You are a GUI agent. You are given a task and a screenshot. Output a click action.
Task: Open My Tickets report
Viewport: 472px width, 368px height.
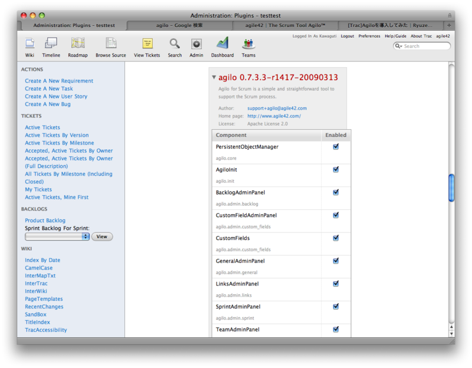click(38, 189)
